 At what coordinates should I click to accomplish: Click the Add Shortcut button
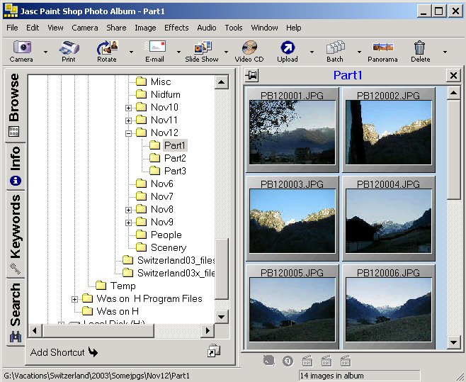[x=64, y=352]
